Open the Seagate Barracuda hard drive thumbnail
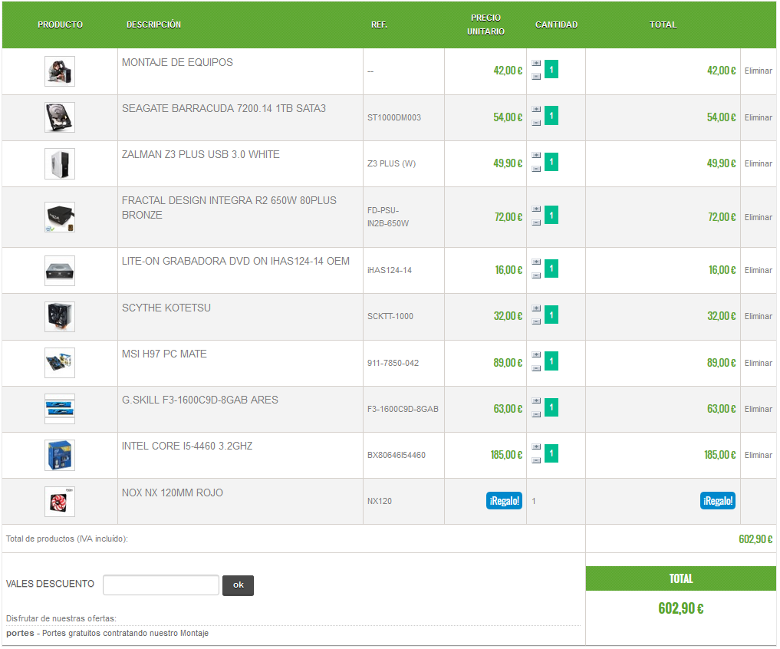The width and height of the screenshot is (780, 649). [60, 117]
